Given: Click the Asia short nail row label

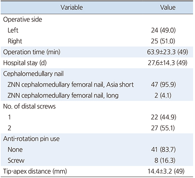Looking at the screenshot, I should pyautogui.click(x=71, y=84).
